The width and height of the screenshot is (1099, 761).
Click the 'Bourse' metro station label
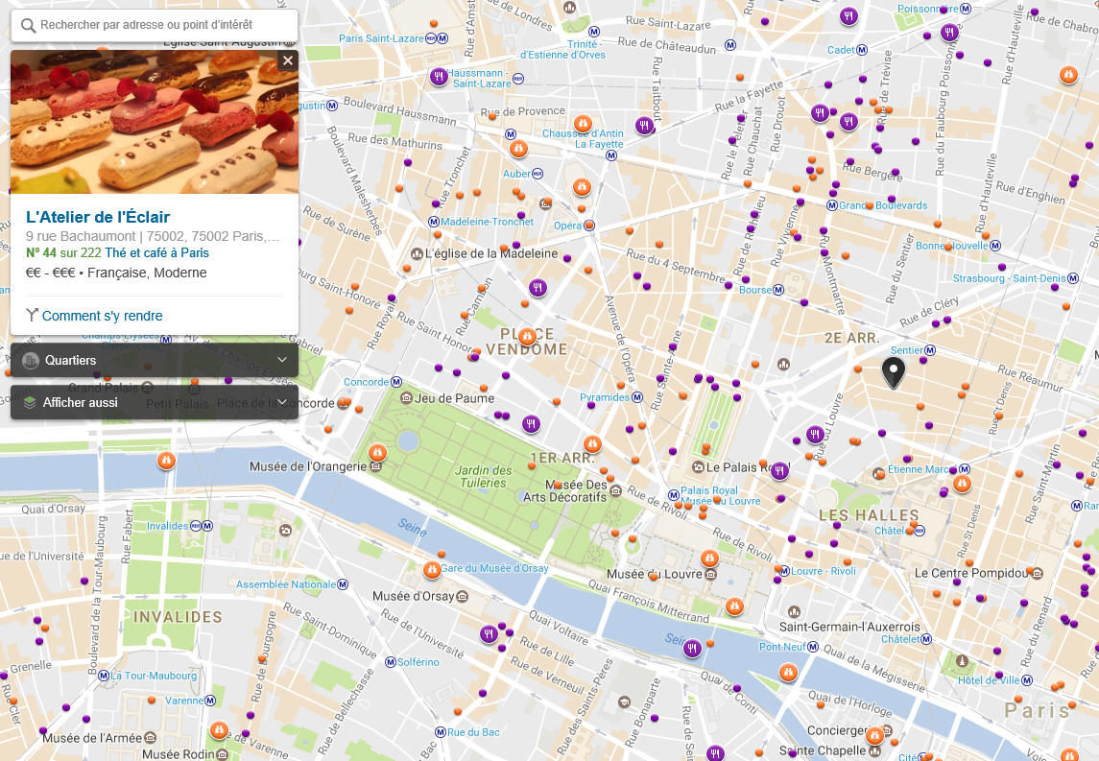pyautogui.click(x=755, y=290)
